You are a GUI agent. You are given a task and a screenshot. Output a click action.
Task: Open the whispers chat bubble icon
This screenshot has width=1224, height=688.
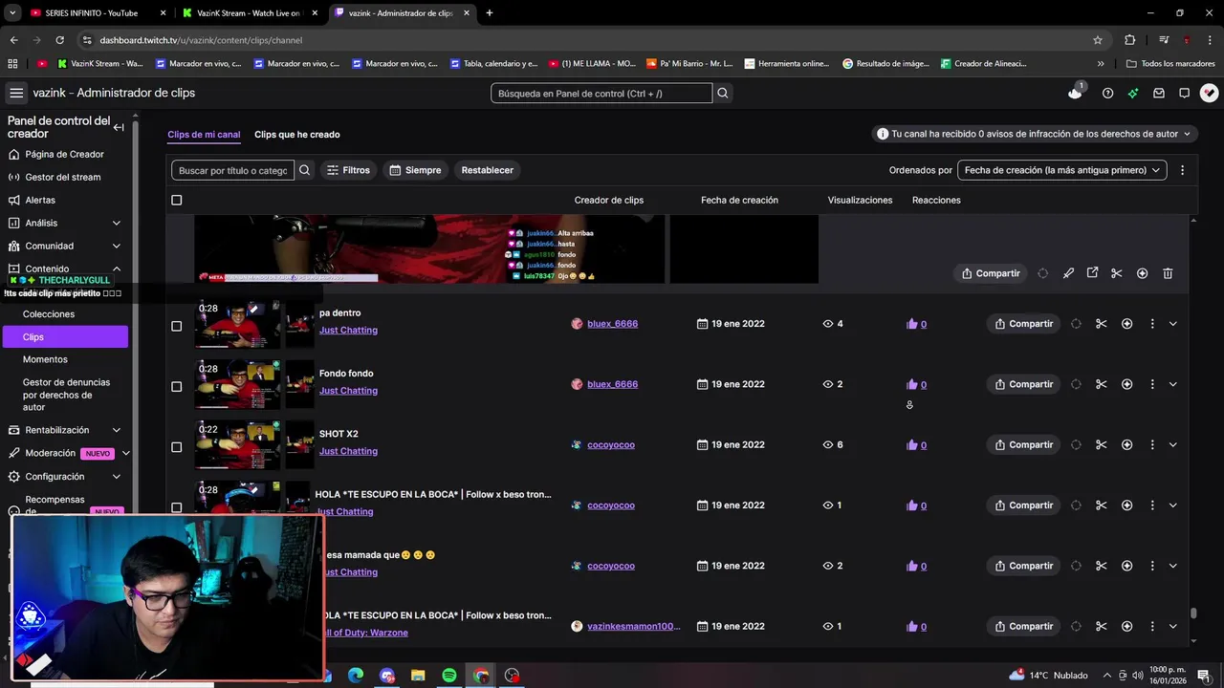[1184, 93]
